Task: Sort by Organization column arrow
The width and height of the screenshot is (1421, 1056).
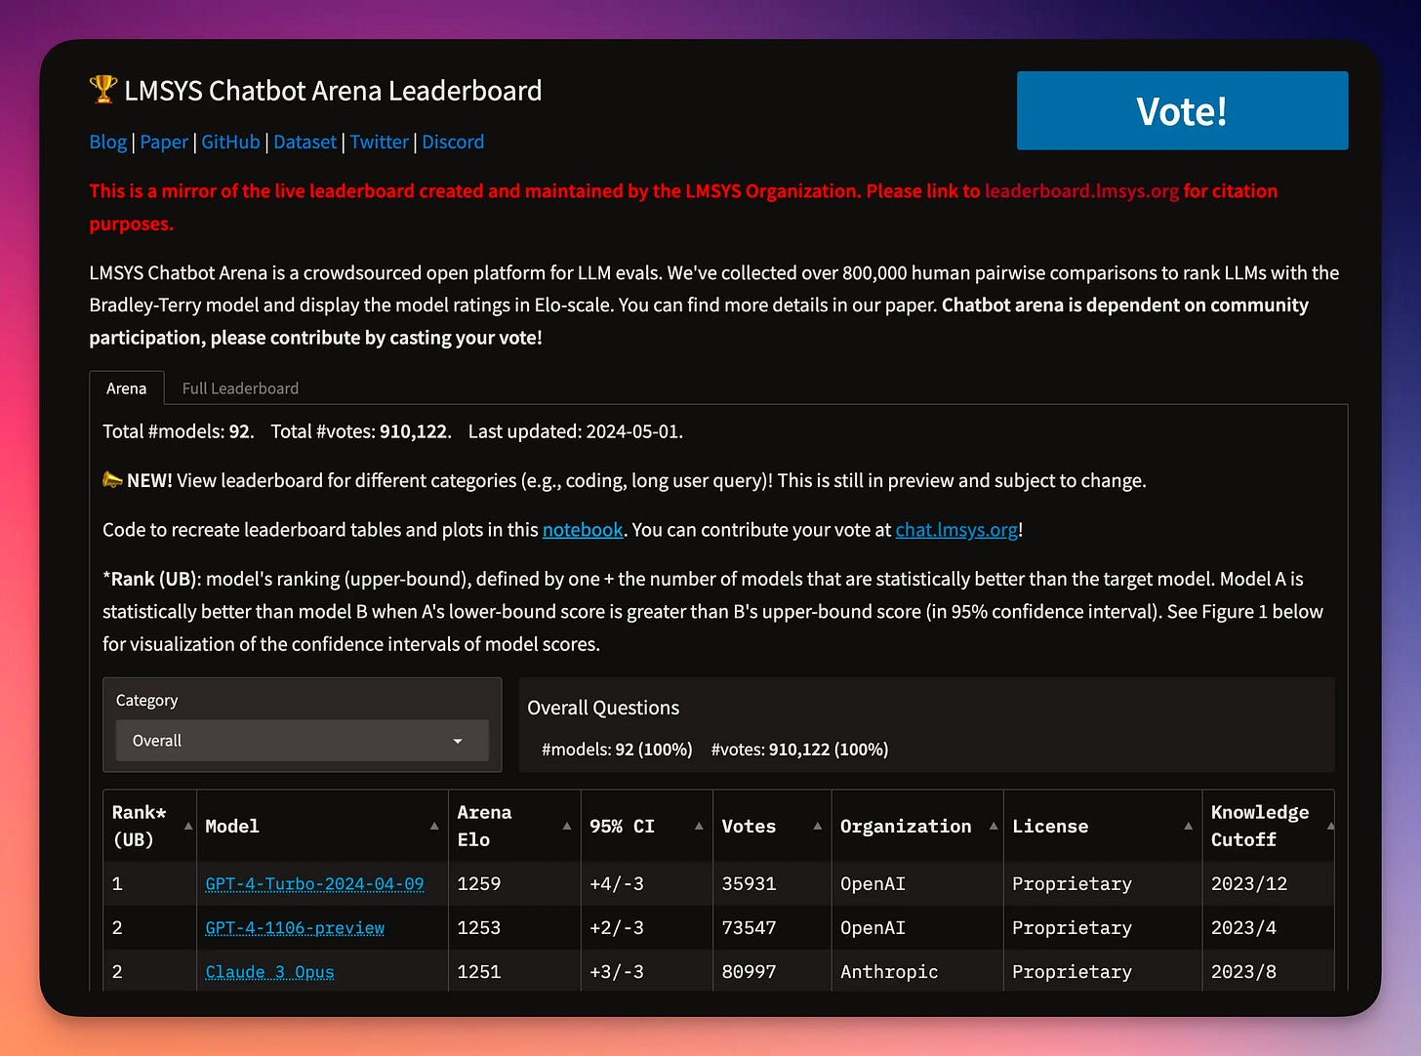Action: tap(994, 826)
